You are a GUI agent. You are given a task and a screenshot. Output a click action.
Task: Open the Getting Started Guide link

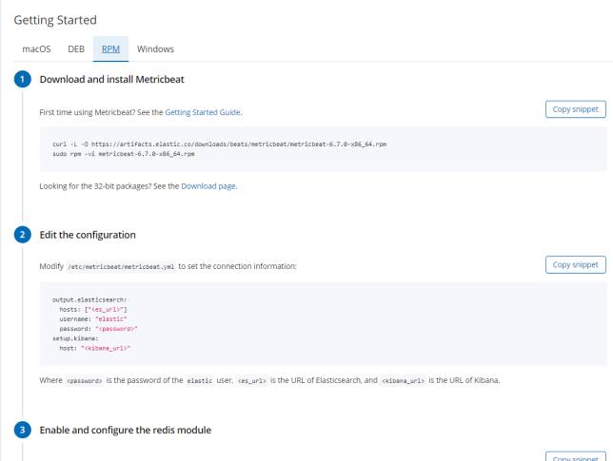[203, 112]
